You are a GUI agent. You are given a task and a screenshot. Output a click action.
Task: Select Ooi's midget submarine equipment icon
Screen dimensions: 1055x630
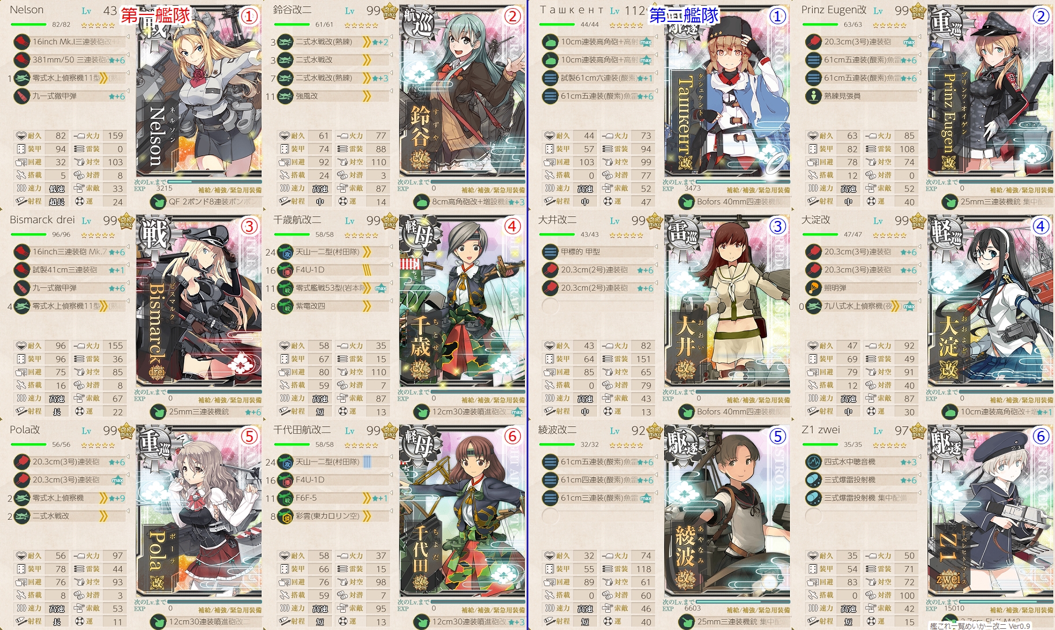click(550, 252)
